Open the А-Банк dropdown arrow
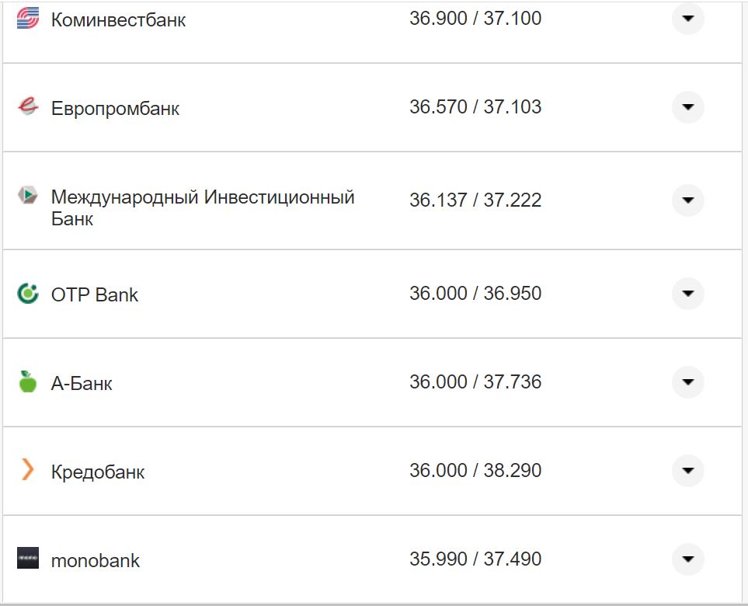The height and width of the screenshot is (606, 748). pos(687,381)
